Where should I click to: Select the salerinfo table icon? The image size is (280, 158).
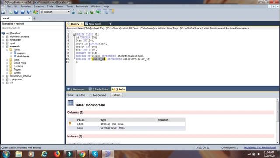pyautogui.click(x=15, y=53)
